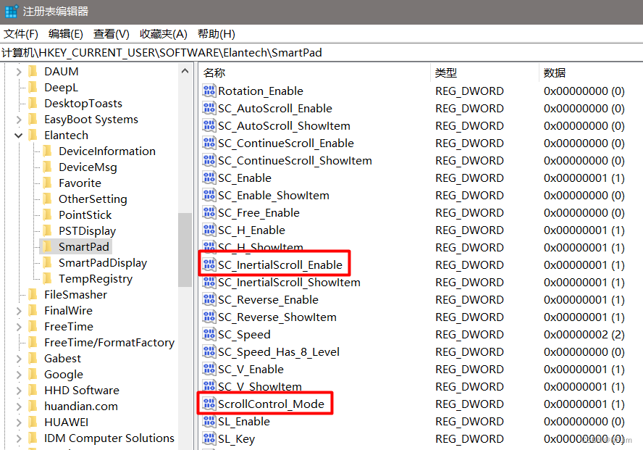Click the DWORD icon of SL_Key
Viewport: 643px width, 450px height.
[209, 439]
